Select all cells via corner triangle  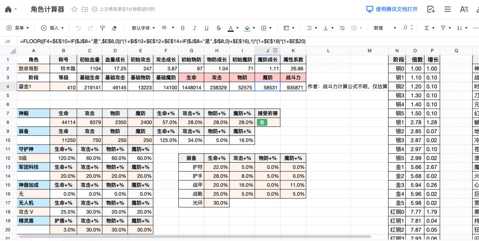(x=12, y=51)
